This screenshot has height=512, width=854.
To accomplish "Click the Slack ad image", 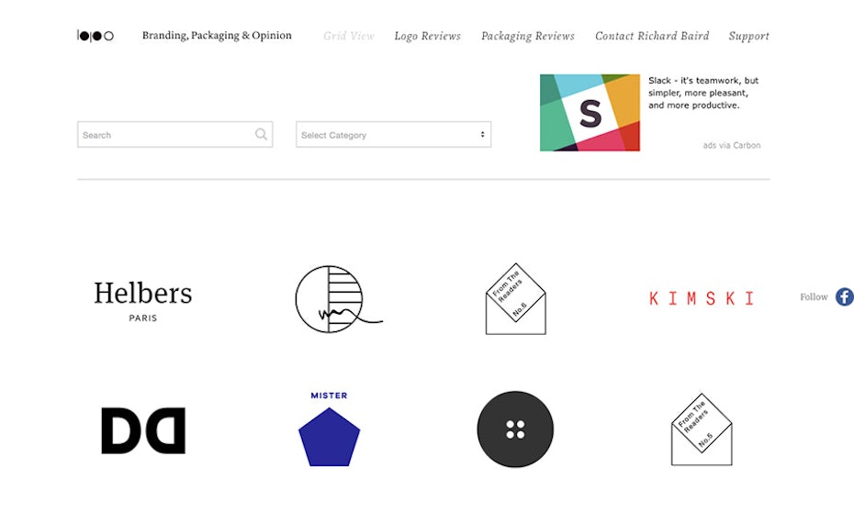I will click(590, 113).
